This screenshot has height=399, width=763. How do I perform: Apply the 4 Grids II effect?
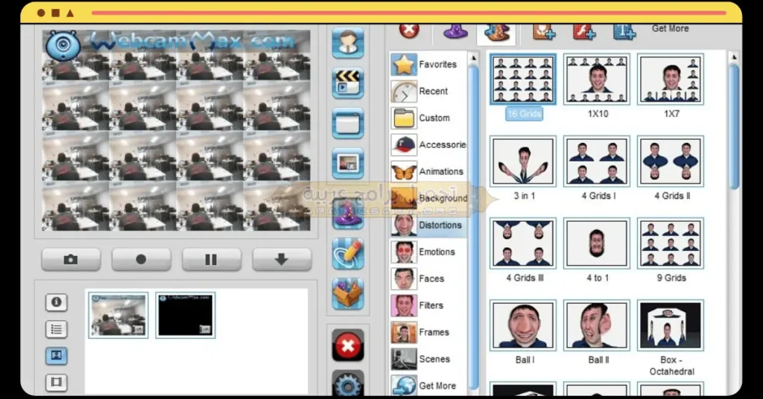pos(671,162)
